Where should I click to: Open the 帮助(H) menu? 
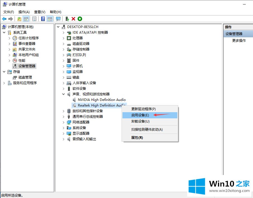(55, 12)
